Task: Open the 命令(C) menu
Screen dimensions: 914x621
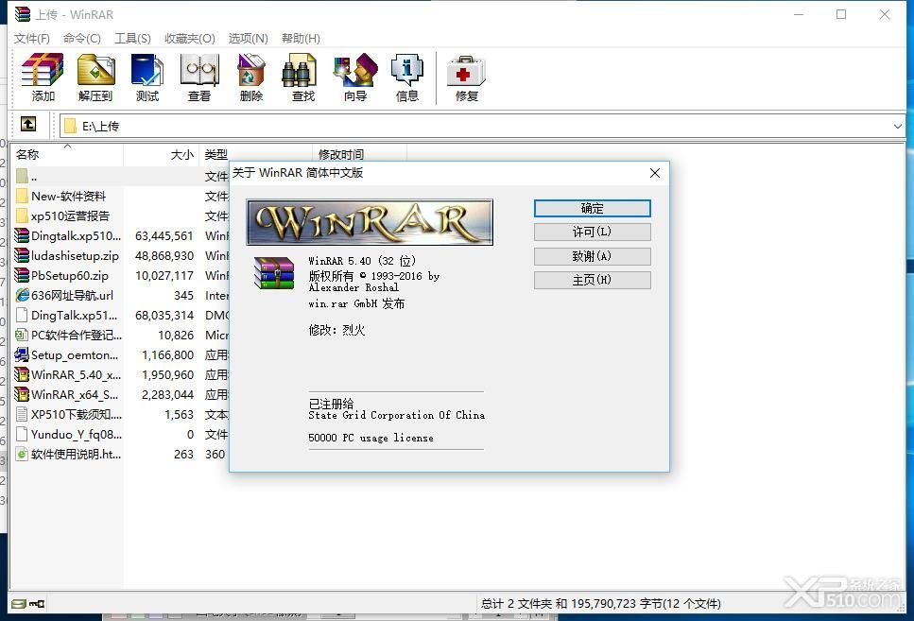Action: click(82, 39)
